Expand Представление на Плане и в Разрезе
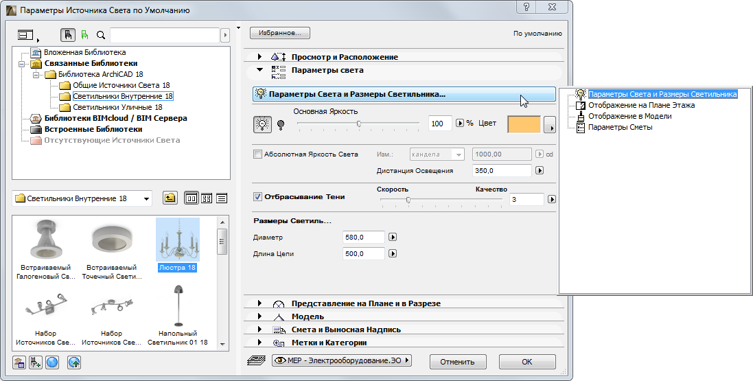This screenshot has width=753, height=381. 259,303
